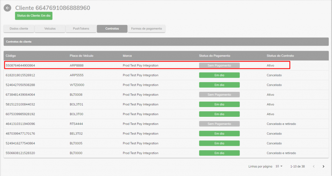
Task: Click the Status do Contrato column header
Action: pyautogui.click(x=280, y=56)
